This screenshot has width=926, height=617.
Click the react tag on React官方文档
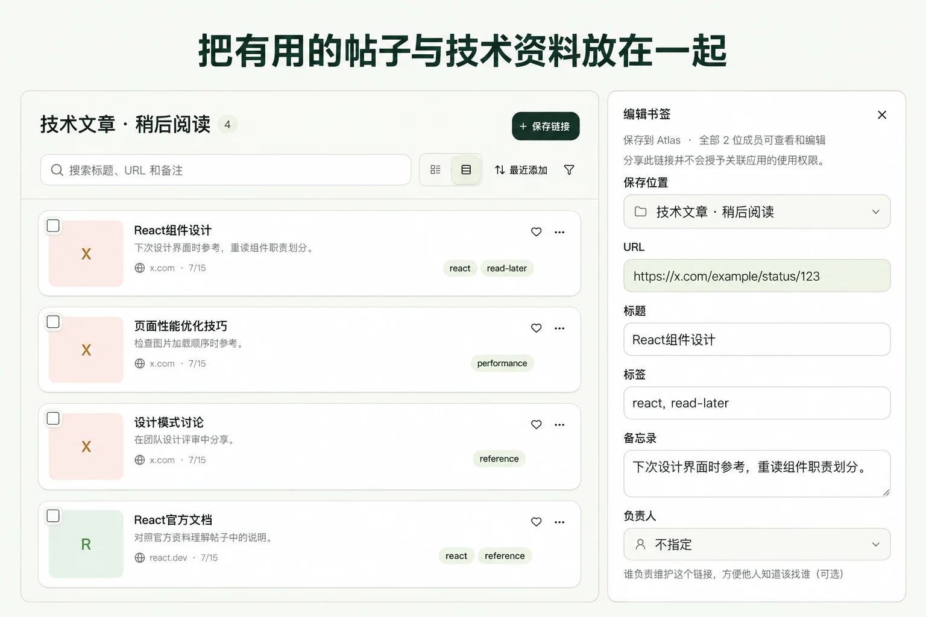coord(456,556)
